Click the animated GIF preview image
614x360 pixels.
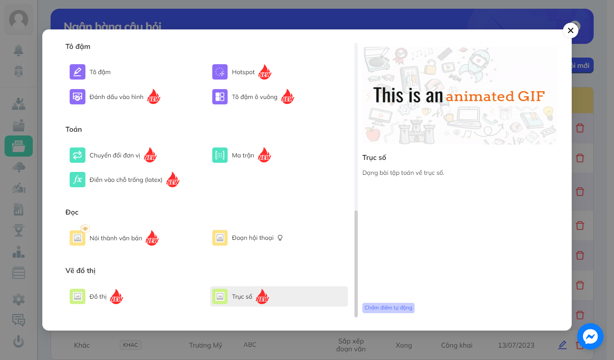point(459,96)
